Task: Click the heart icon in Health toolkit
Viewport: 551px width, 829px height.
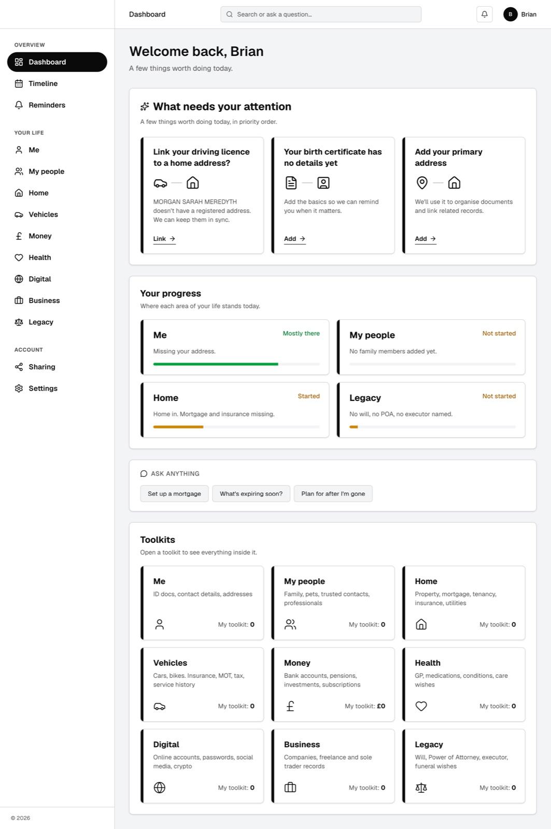Action: point(421,706)
